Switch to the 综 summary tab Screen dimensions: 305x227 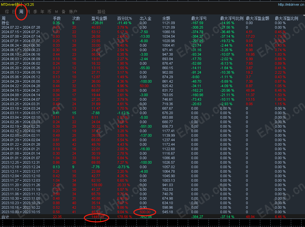(7, 12)
